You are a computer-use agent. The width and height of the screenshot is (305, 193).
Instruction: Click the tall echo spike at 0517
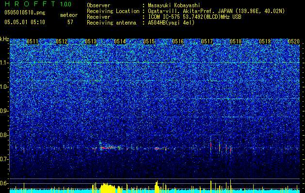click(x=210, y=145)
